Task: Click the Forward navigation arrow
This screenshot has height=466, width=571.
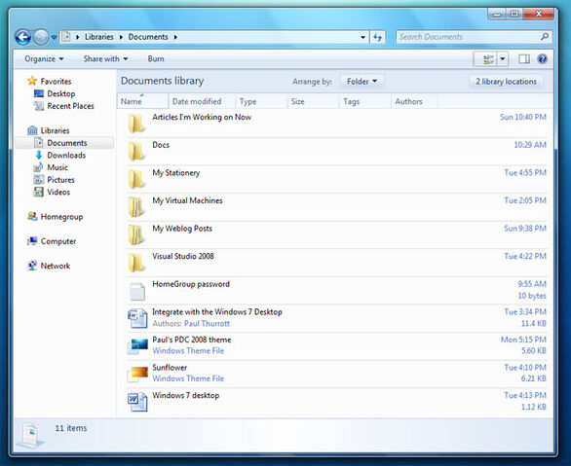Action: [x=41, y=37]
